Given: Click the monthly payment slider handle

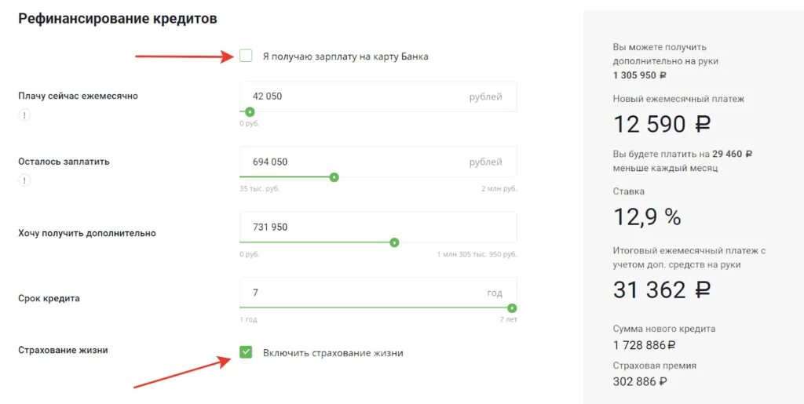Looking at the screenshot, I should (x=250, y=111).
